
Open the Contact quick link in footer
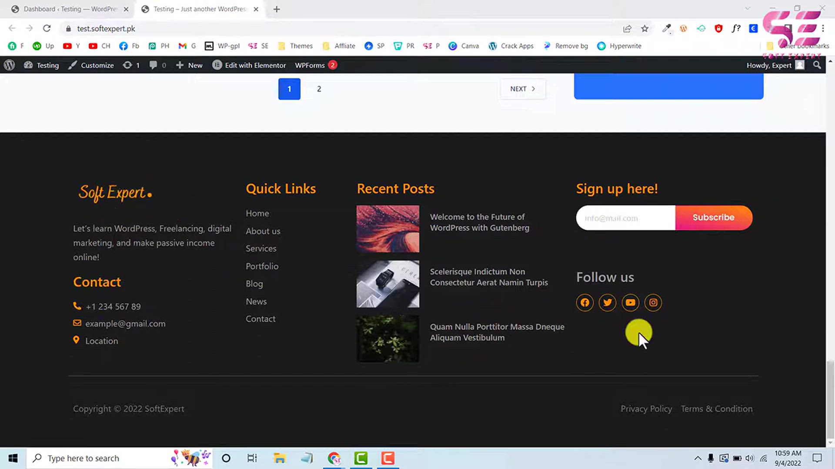click(261, 319)
